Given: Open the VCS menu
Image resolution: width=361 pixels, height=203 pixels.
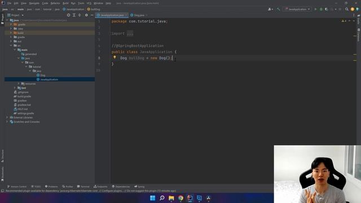Looking at the screenshot, I should 89,3.
